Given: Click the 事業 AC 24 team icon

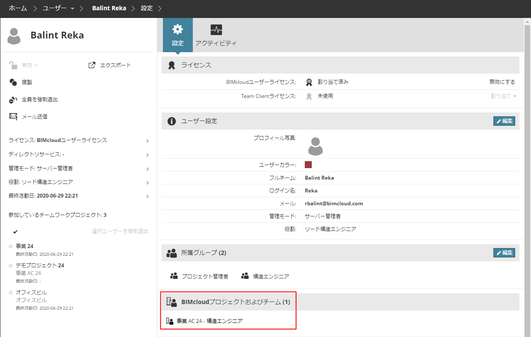Looking at the screenshot, I should (x=169, y=321).
